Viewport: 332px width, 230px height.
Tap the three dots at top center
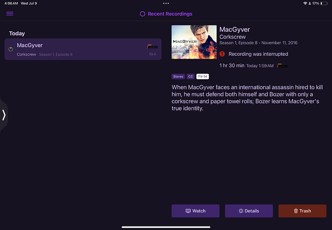point(166,3)
